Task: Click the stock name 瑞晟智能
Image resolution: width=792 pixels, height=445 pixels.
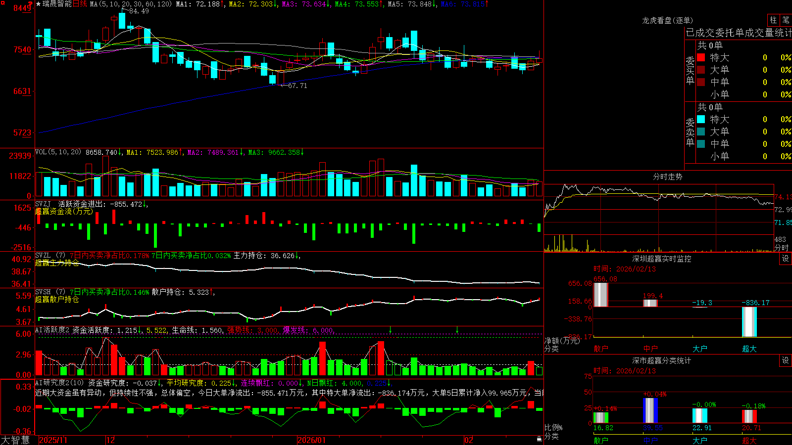Action: (57, 4)
